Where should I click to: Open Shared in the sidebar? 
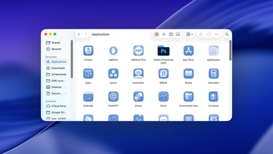(x=56, y=43)
